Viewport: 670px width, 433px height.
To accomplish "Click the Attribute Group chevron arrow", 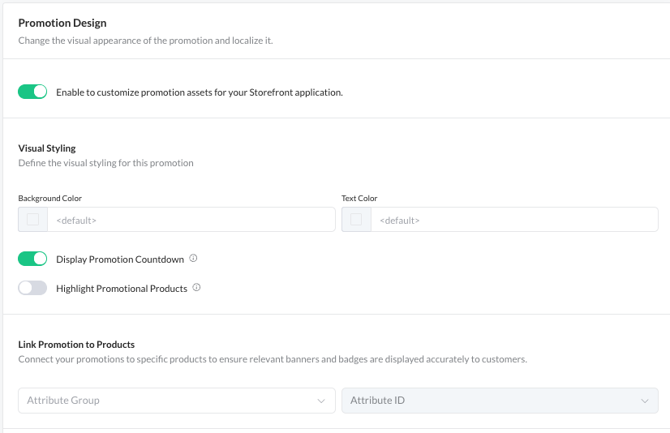I will 321,401.
